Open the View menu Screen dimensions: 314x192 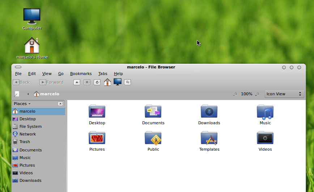[x=47, y=74]
